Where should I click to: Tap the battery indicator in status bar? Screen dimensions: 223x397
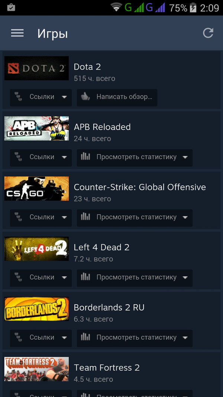pos(193,7)
